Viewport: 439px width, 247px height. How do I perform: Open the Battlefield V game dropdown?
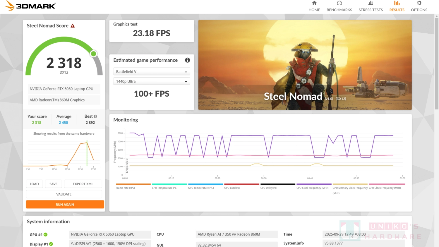click(152, 71)
